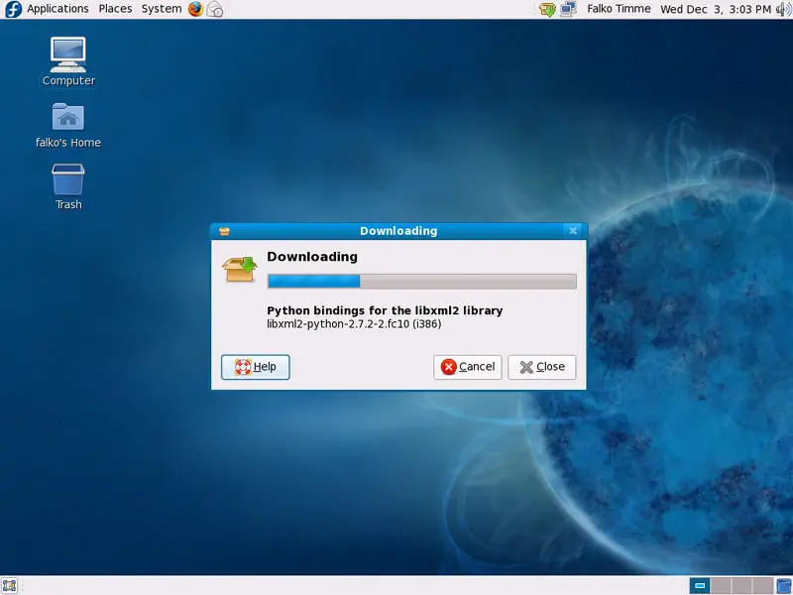Click the package update tray icon
The height and width of the screenshot is (595, 793).
pos(547,9)
